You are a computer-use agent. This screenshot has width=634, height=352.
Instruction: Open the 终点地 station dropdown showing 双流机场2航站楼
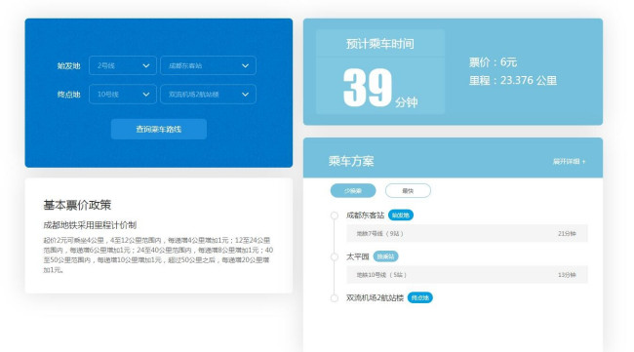click(208, 95)
